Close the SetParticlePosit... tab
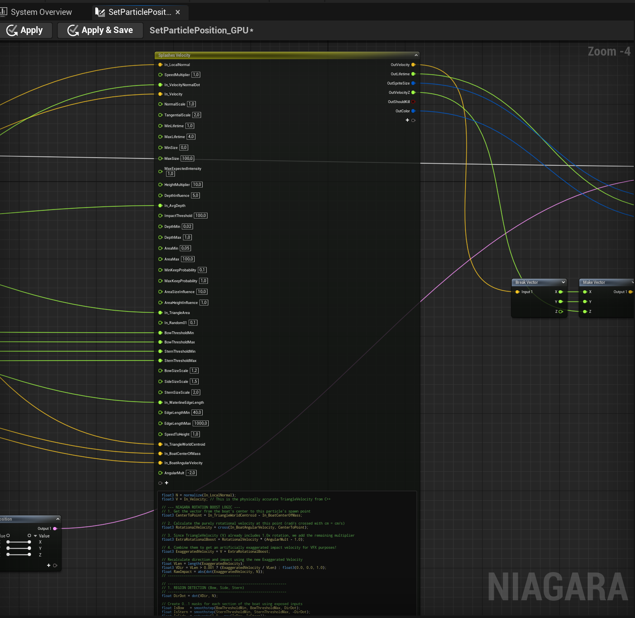 [178, 12]
